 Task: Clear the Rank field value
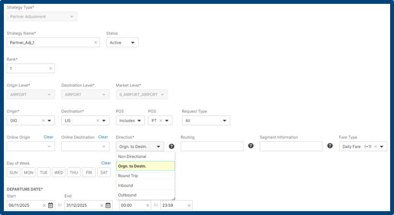(51, 68)
